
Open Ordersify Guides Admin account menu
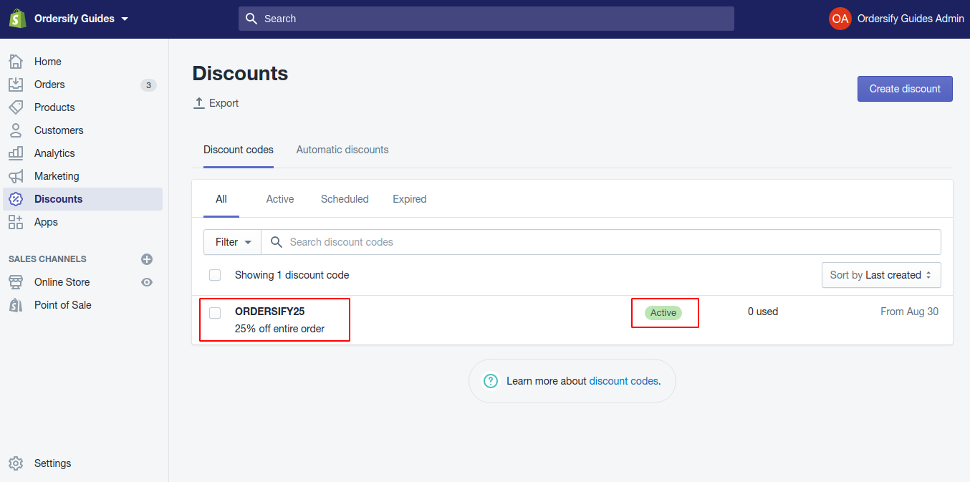pos(896,19)
